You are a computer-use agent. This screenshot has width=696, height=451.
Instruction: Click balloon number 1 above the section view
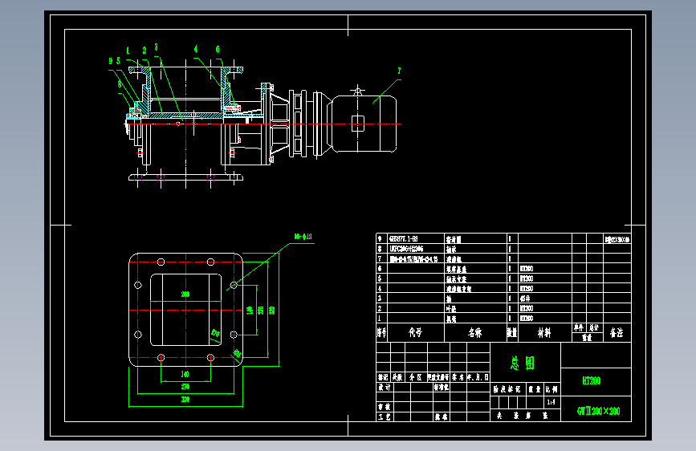pos(128,51)
